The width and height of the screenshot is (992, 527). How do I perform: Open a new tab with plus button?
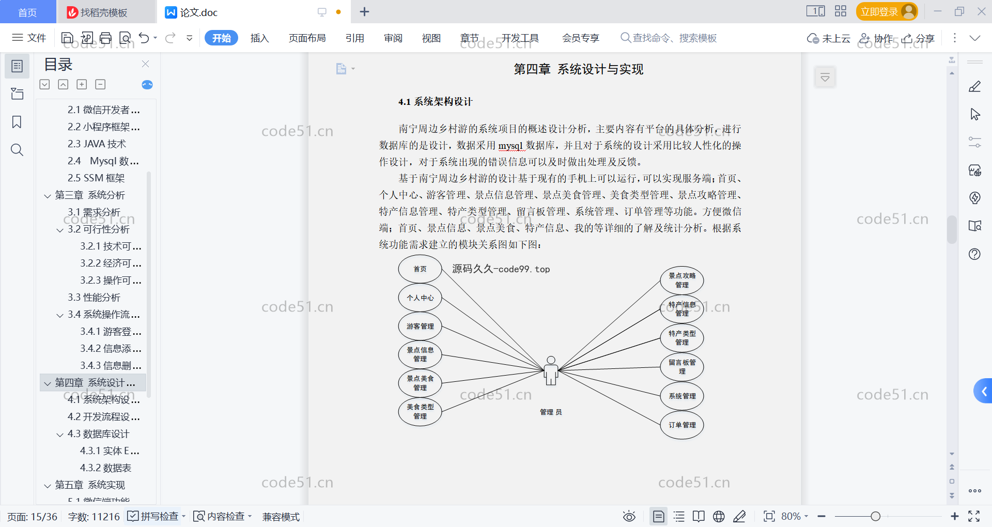click(x=364, y=11)
